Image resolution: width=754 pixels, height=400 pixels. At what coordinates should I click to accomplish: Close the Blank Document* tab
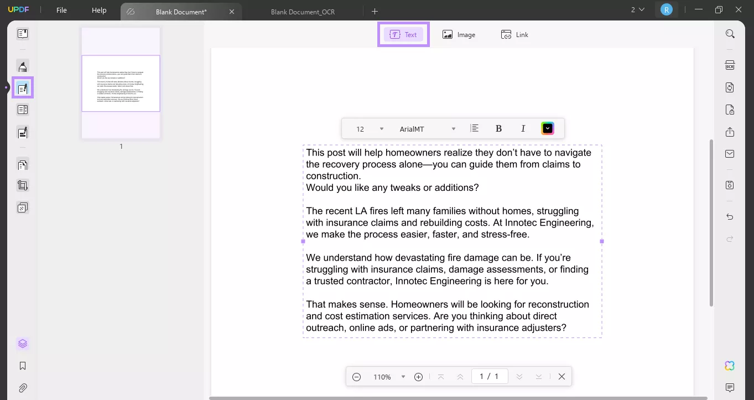point(232,12)
